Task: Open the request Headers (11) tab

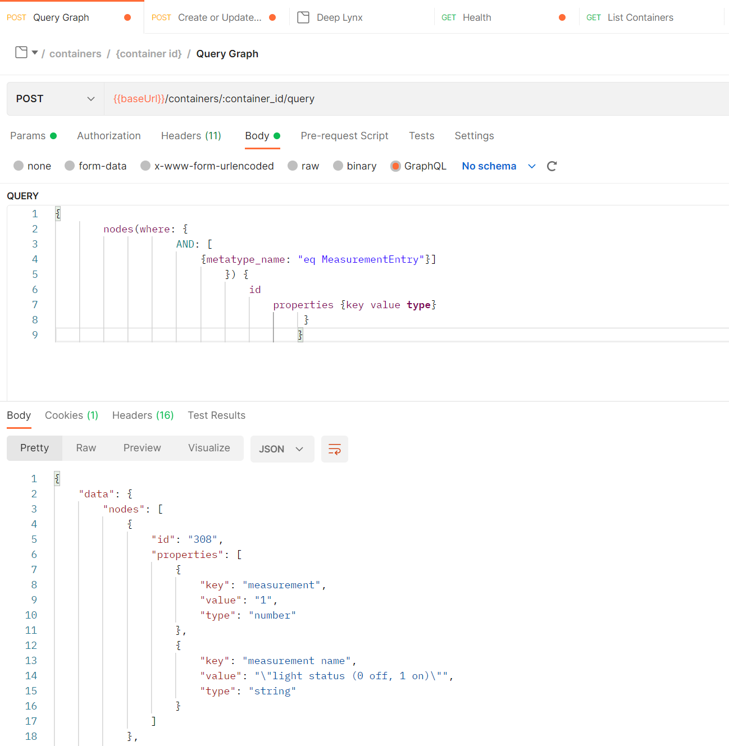Action: pyautogui.click(x=191, y=136)
